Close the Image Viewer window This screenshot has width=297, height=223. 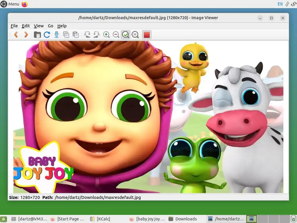pyautogui.click(x=283, y=18)
